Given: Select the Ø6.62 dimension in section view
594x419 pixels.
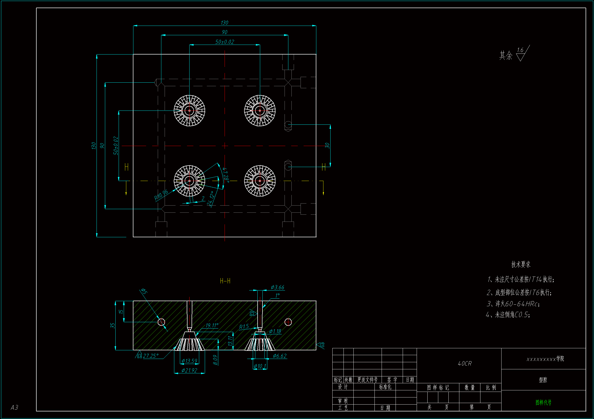Looking at the screenshot, I should pos(280,356).
